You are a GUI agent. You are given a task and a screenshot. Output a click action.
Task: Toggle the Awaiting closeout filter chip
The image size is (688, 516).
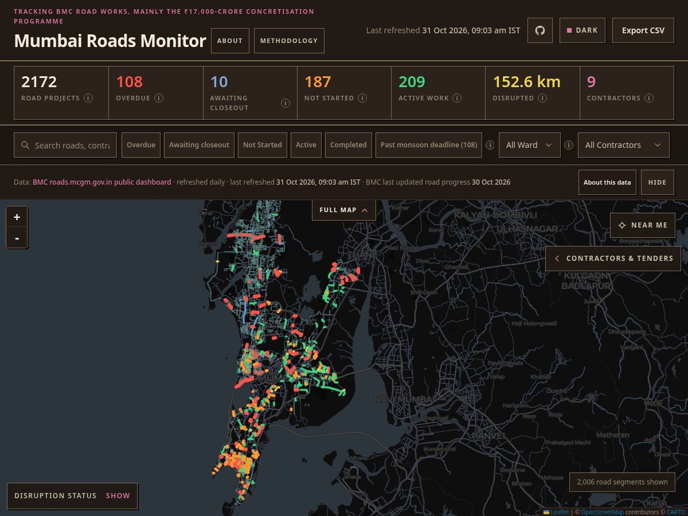pos(199,145)
